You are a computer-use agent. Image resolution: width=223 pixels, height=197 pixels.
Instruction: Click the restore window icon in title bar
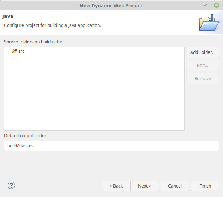(x=206, y=5)
